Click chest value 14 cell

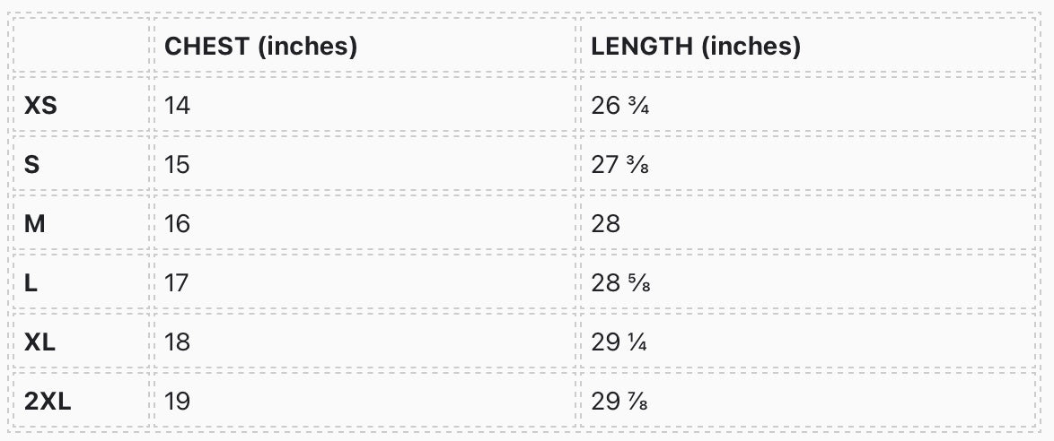(178, 106)
